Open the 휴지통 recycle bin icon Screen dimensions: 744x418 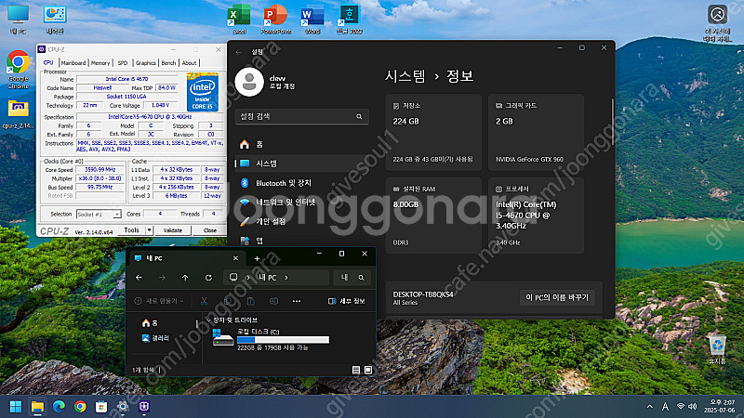click(x=717, y=350)
